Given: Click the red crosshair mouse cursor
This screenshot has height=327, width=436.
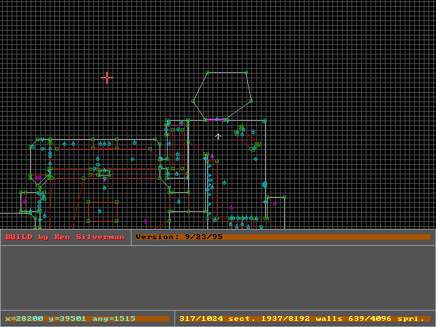Looking at the screenshot, I should [x=107, y=78].
